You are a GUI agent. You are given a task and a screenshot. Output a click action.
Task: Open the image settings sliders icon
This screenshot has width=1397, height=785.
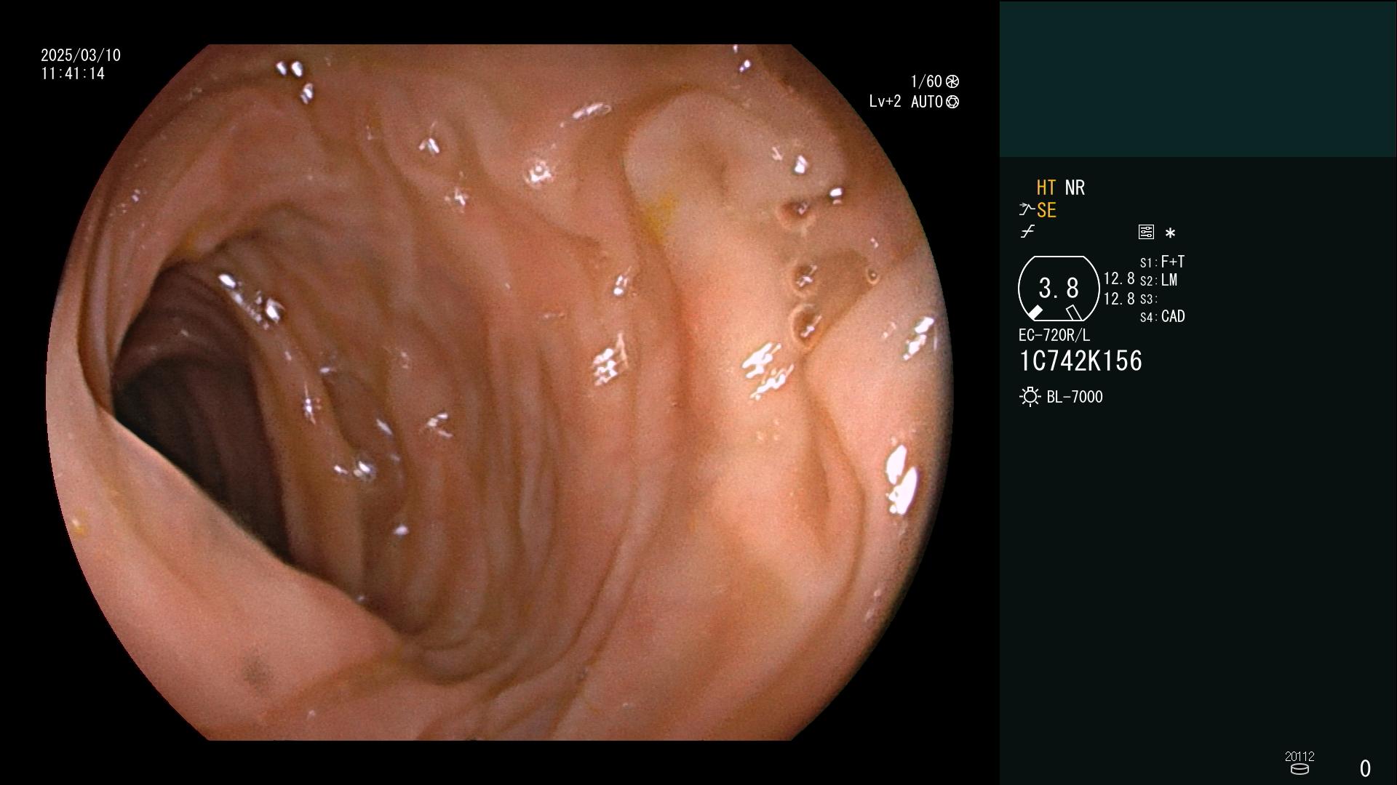[1146, 232]
